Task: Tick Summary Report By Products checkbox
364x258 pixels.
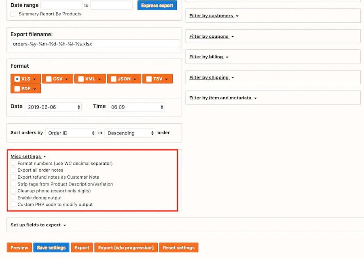Action: (13, 14)
